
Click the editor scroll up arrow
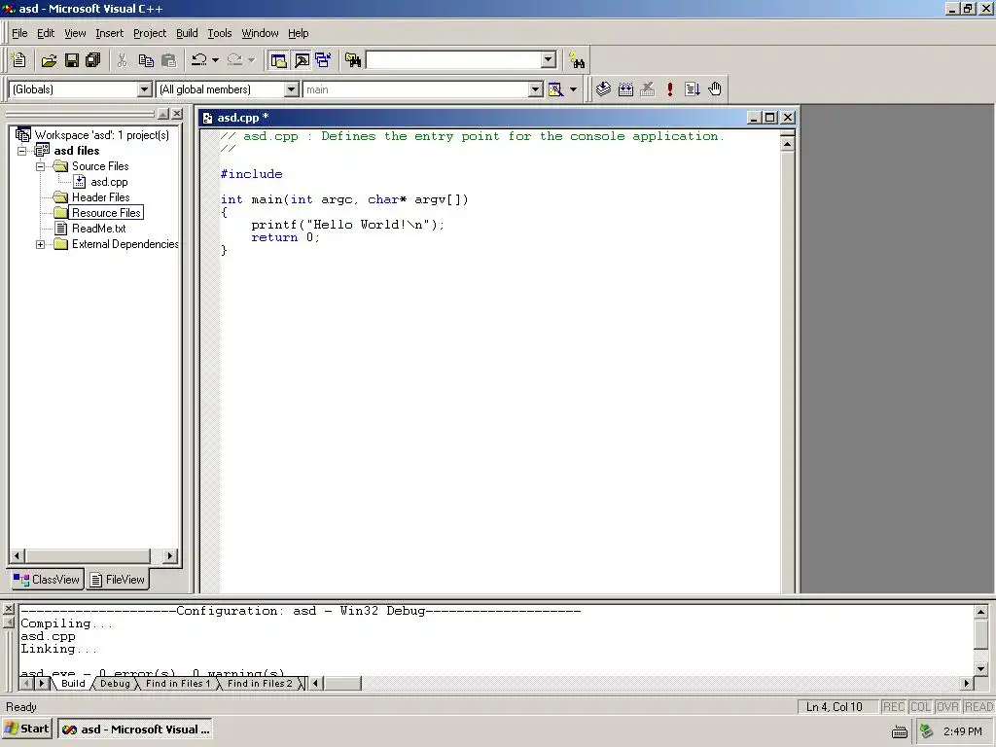coord(787,144)
